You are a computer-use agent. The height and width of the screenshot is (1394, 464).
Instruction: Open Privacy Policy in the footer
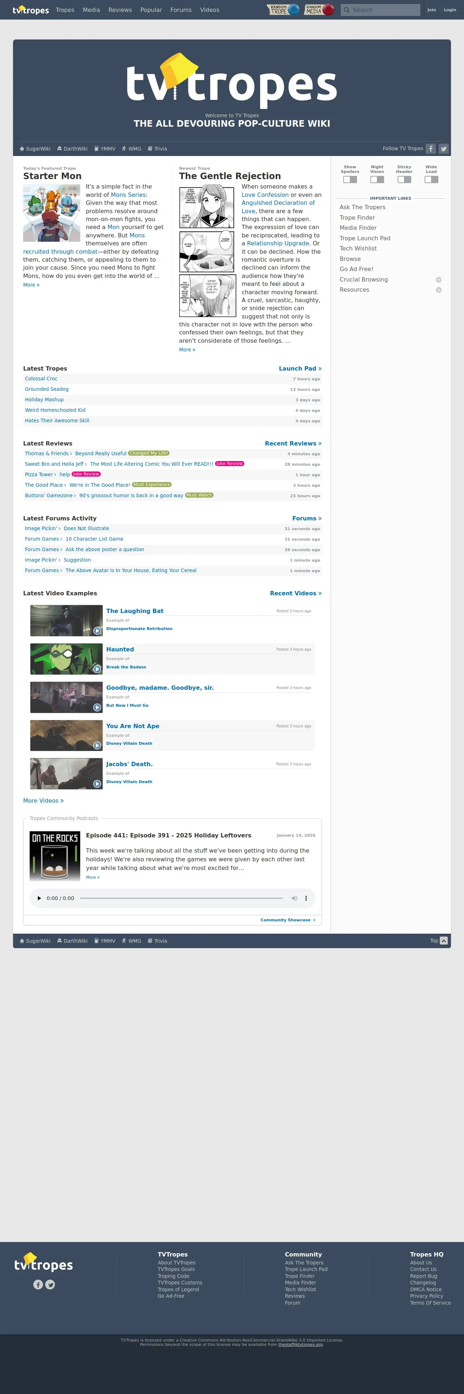(x=426, y=1296)
